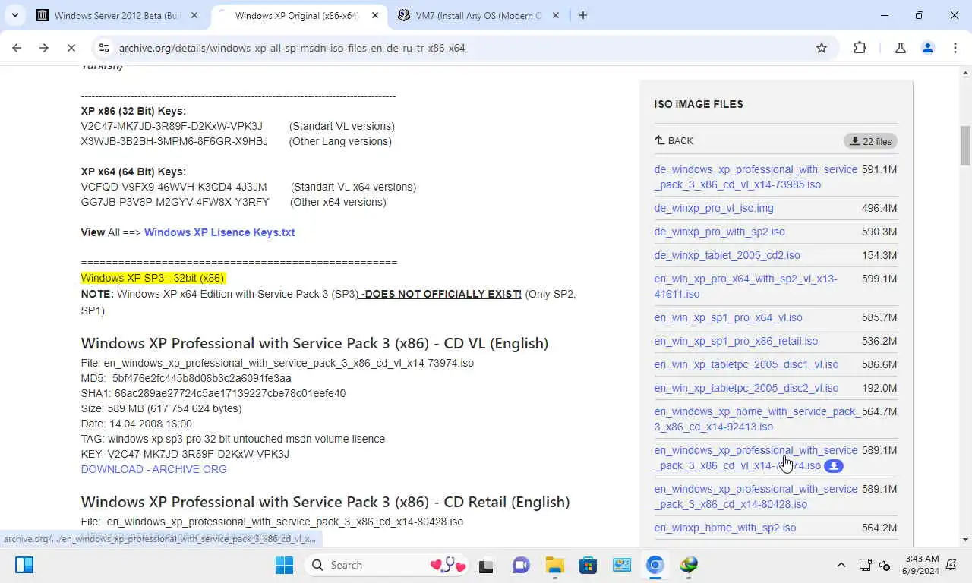Open the network tray icon
This screenshot has width=972, height=583.
[x=865, y=565]
